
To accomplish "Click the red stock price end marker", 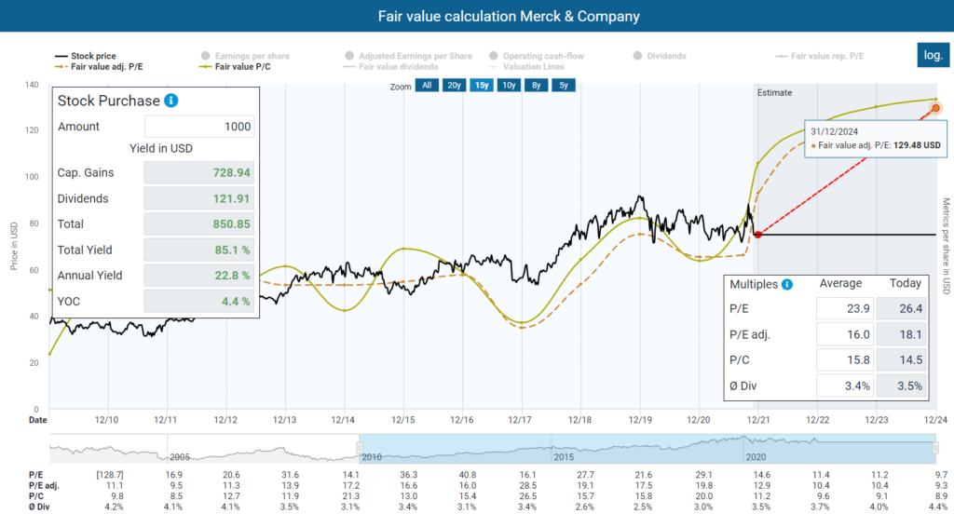I will point(758,235).
